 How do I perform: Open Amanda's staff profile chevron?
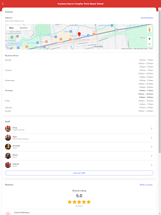tap(152, 147)
